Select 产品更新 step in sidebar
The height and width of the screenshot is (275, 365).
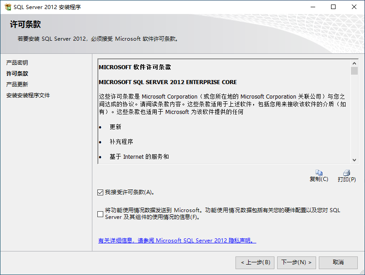point(17,85)
